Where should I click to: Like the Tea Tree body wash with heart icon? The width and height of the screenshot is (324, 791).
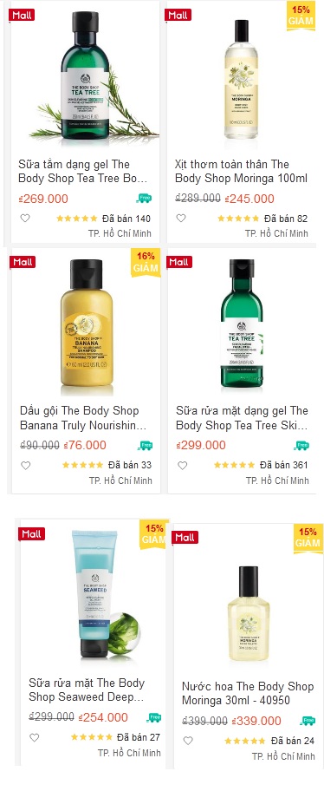tap(25, 219)
